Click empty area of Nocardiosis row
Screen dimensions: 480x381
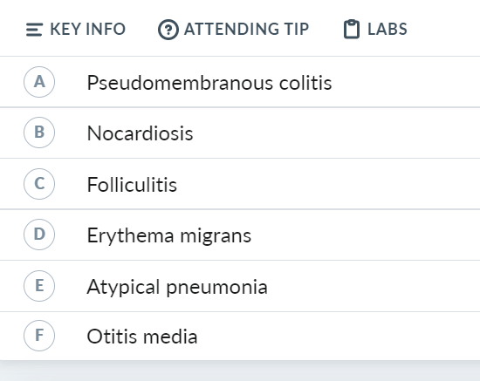pos(337,133)
